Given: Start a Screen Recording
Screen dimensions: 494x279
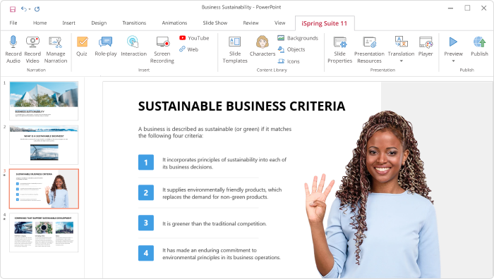Looking at the screenshot, I should (x=162, y=50).
